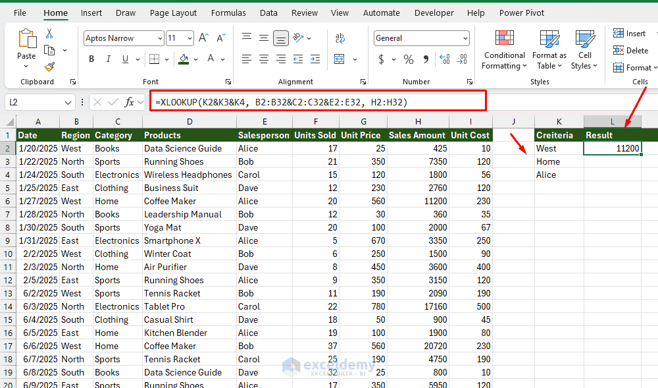Click the Wrap Text icon
The image size is (658, 388).
340,38
